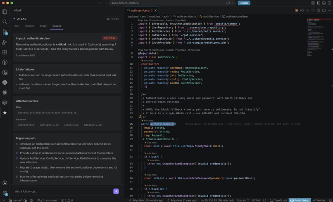Click the git graph circle icon in editor toolbar
The height and width of the screenshot is (202, 333).
click(319, 10)
